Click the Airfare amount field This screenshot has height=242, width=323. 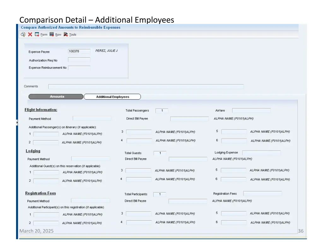pyautogui.click(x=251, y=111)
